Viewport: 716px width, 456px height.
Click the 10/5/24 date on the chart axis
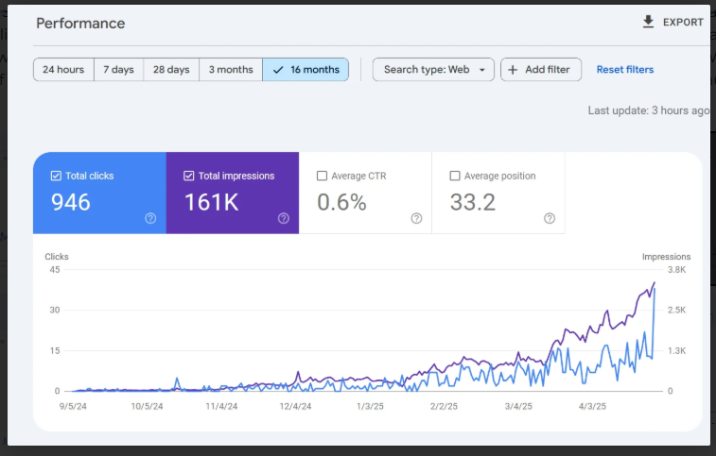[x=147, y=406]
